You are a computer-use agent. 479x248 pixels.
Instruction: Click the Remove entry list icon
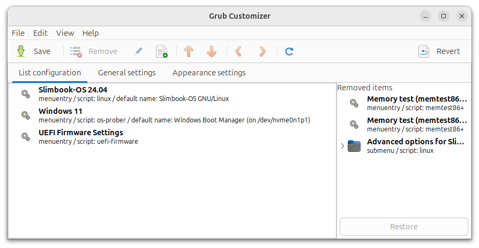pyautogui.click(x=76, y=51)
